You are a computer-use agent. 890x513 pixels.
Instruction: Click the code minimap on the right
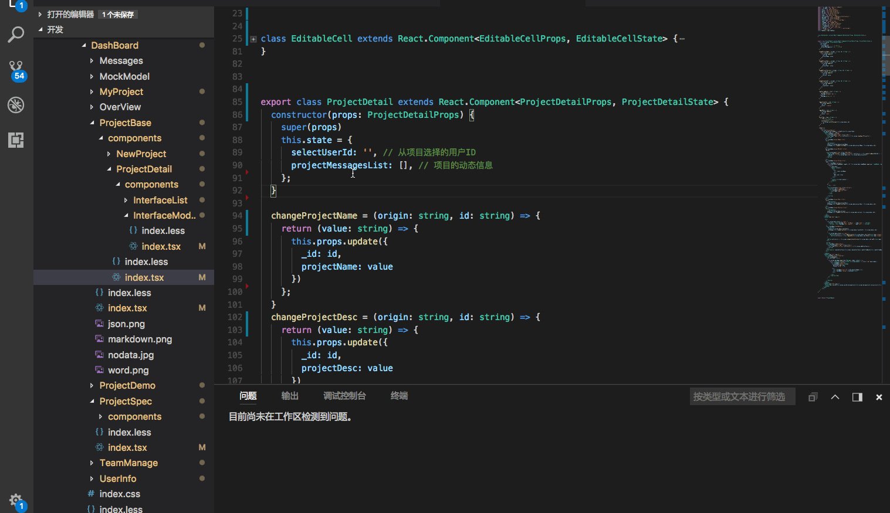coord(849,152)
